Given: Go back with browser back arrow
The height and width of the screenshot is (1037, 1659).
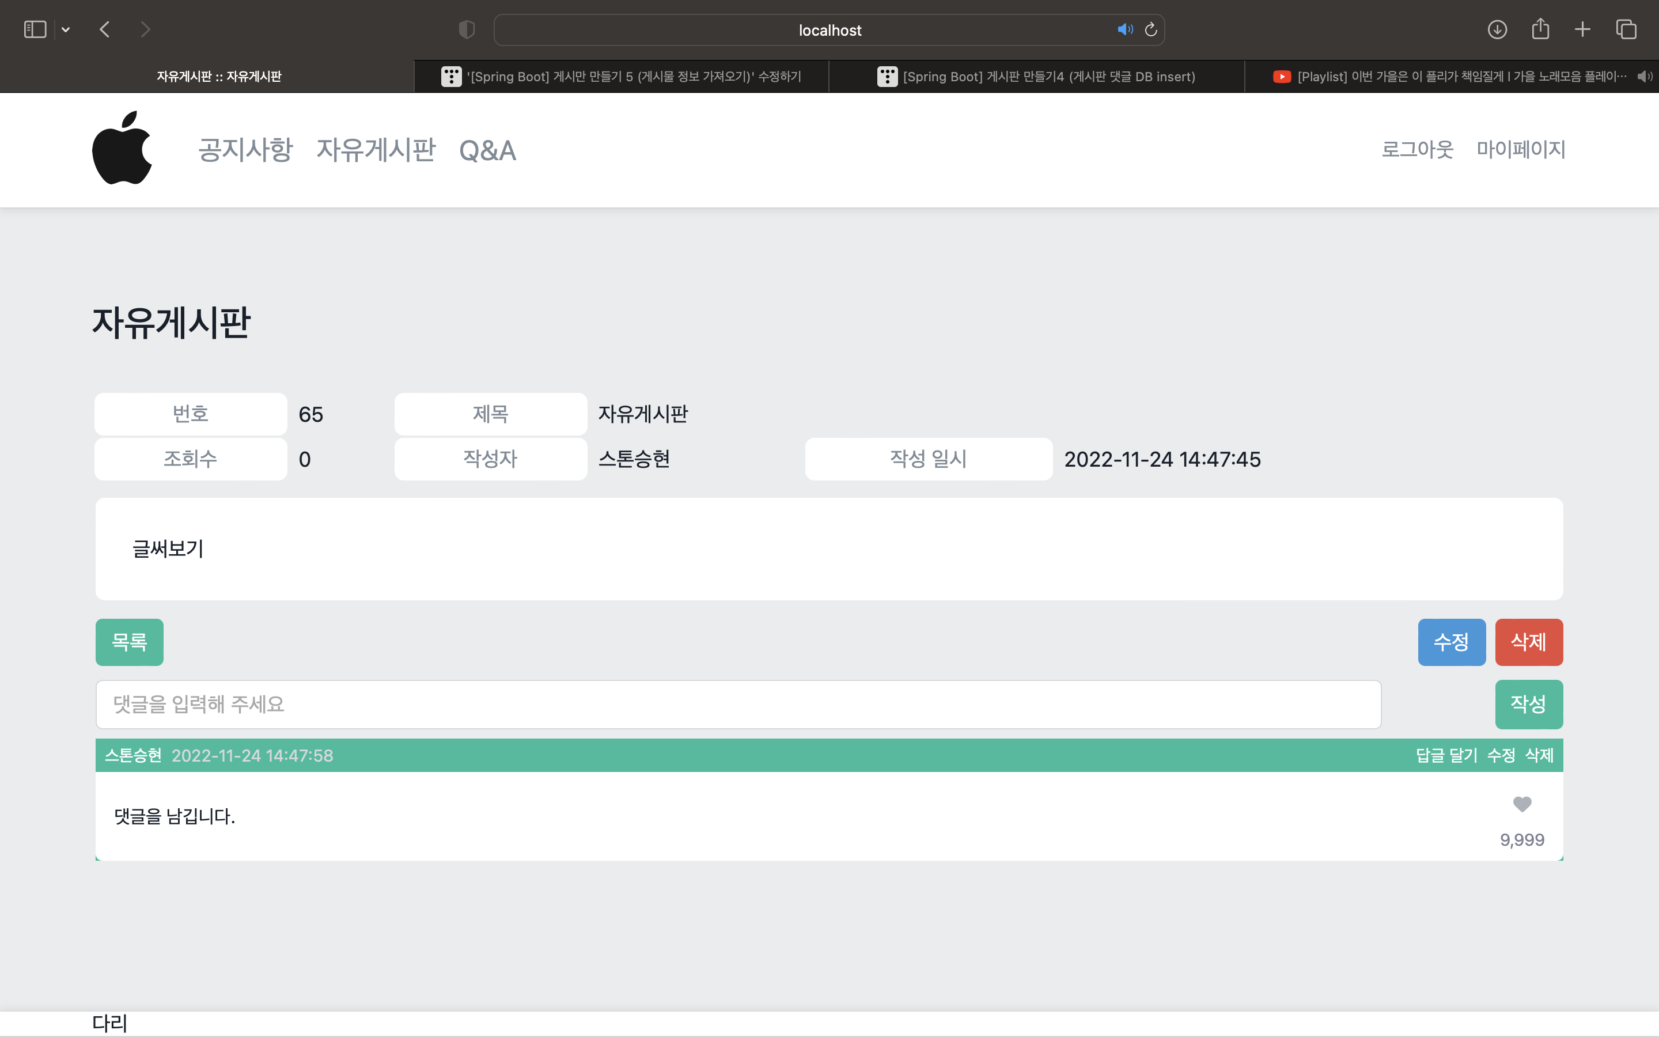Looking at the screenshot, I should (x=105, y=29).
